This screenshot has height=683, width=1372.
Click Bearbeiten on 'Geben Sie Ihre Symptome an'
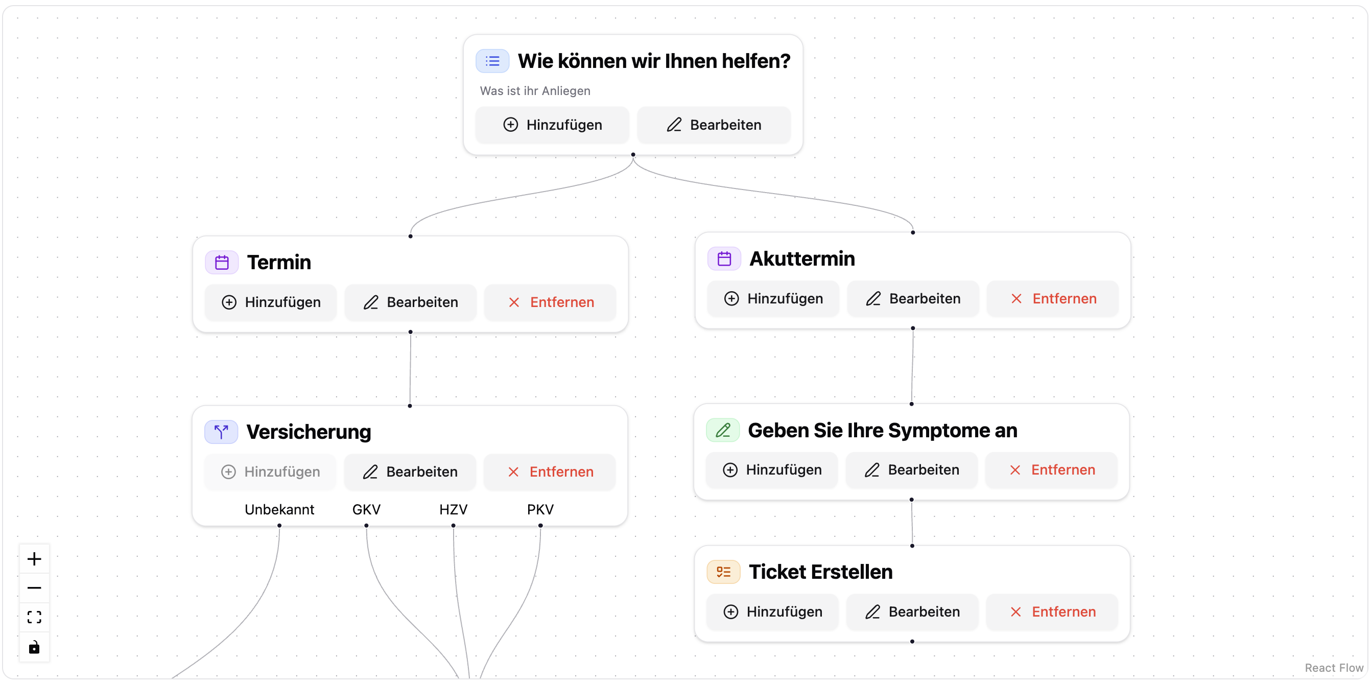(x=911, y=470)
